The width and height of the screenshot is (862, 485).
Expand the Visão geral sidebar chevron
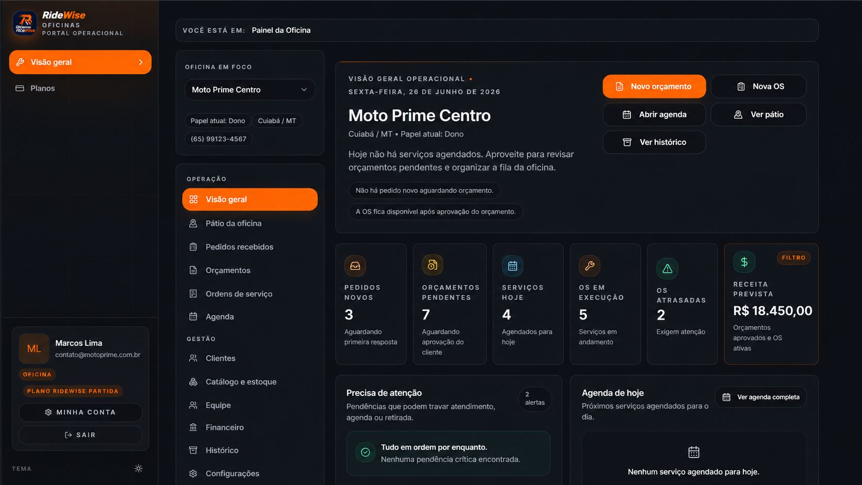pyautogui.click(x=141, y=62)
